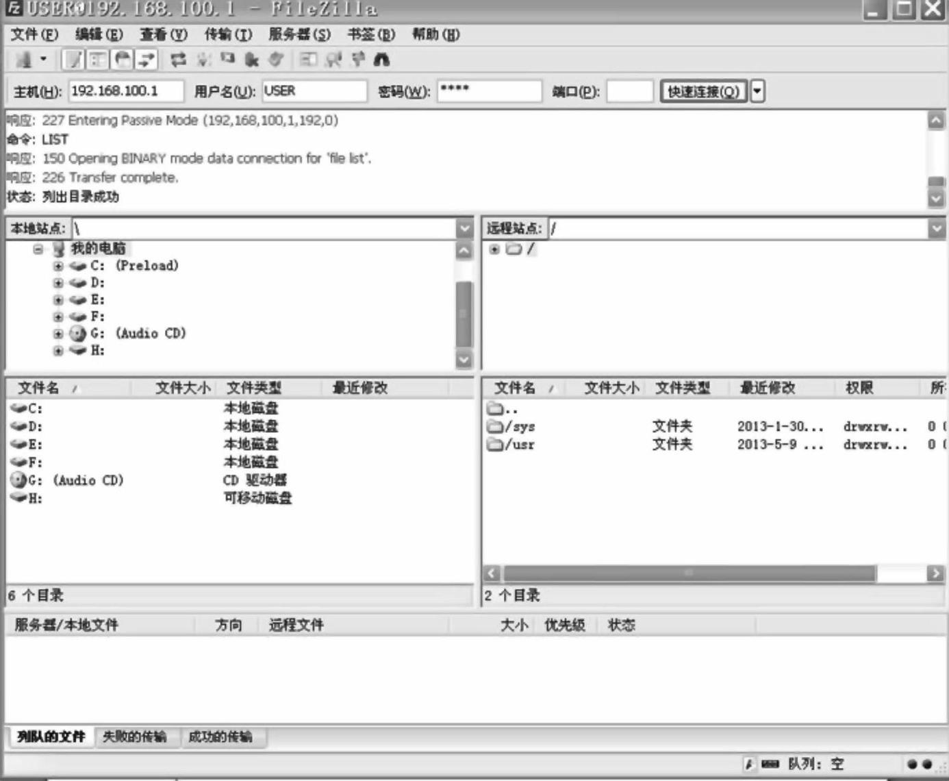Click the 密码(W) password field
The width and height of the screenshot is (949, 781).
point(490,91)
